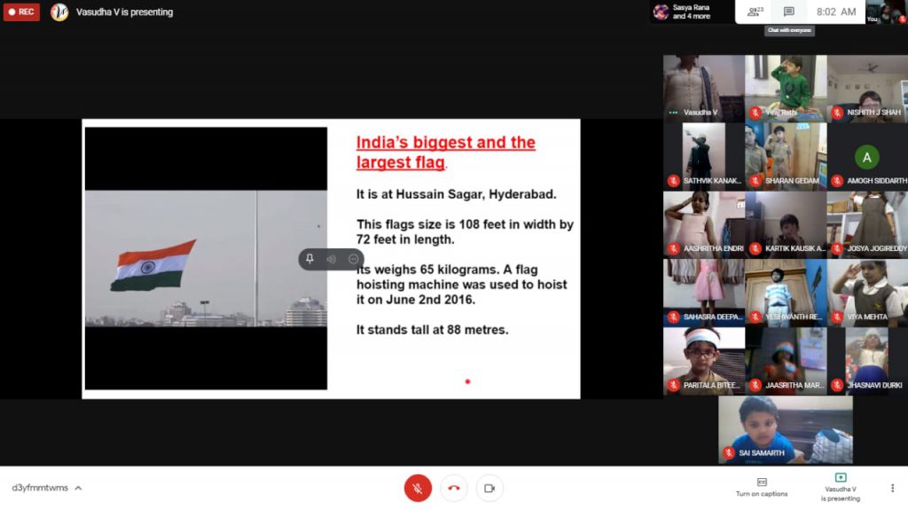Pin the presentation using the pin icon
The image size is (908, 510).
309,259
